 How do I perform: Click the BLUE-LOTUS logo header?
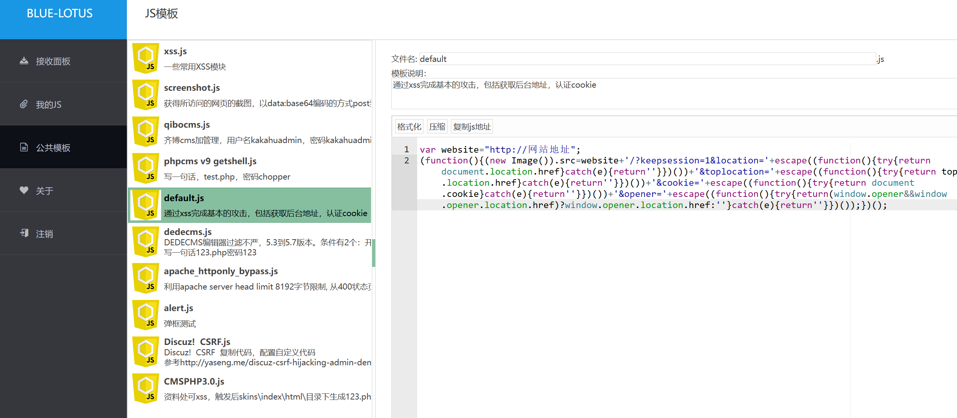(63, 19)
